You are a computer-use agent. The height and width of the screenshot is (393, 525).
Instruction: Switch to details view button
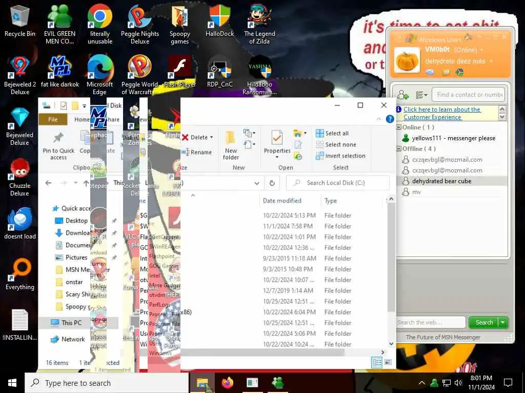tap(377, 362)
